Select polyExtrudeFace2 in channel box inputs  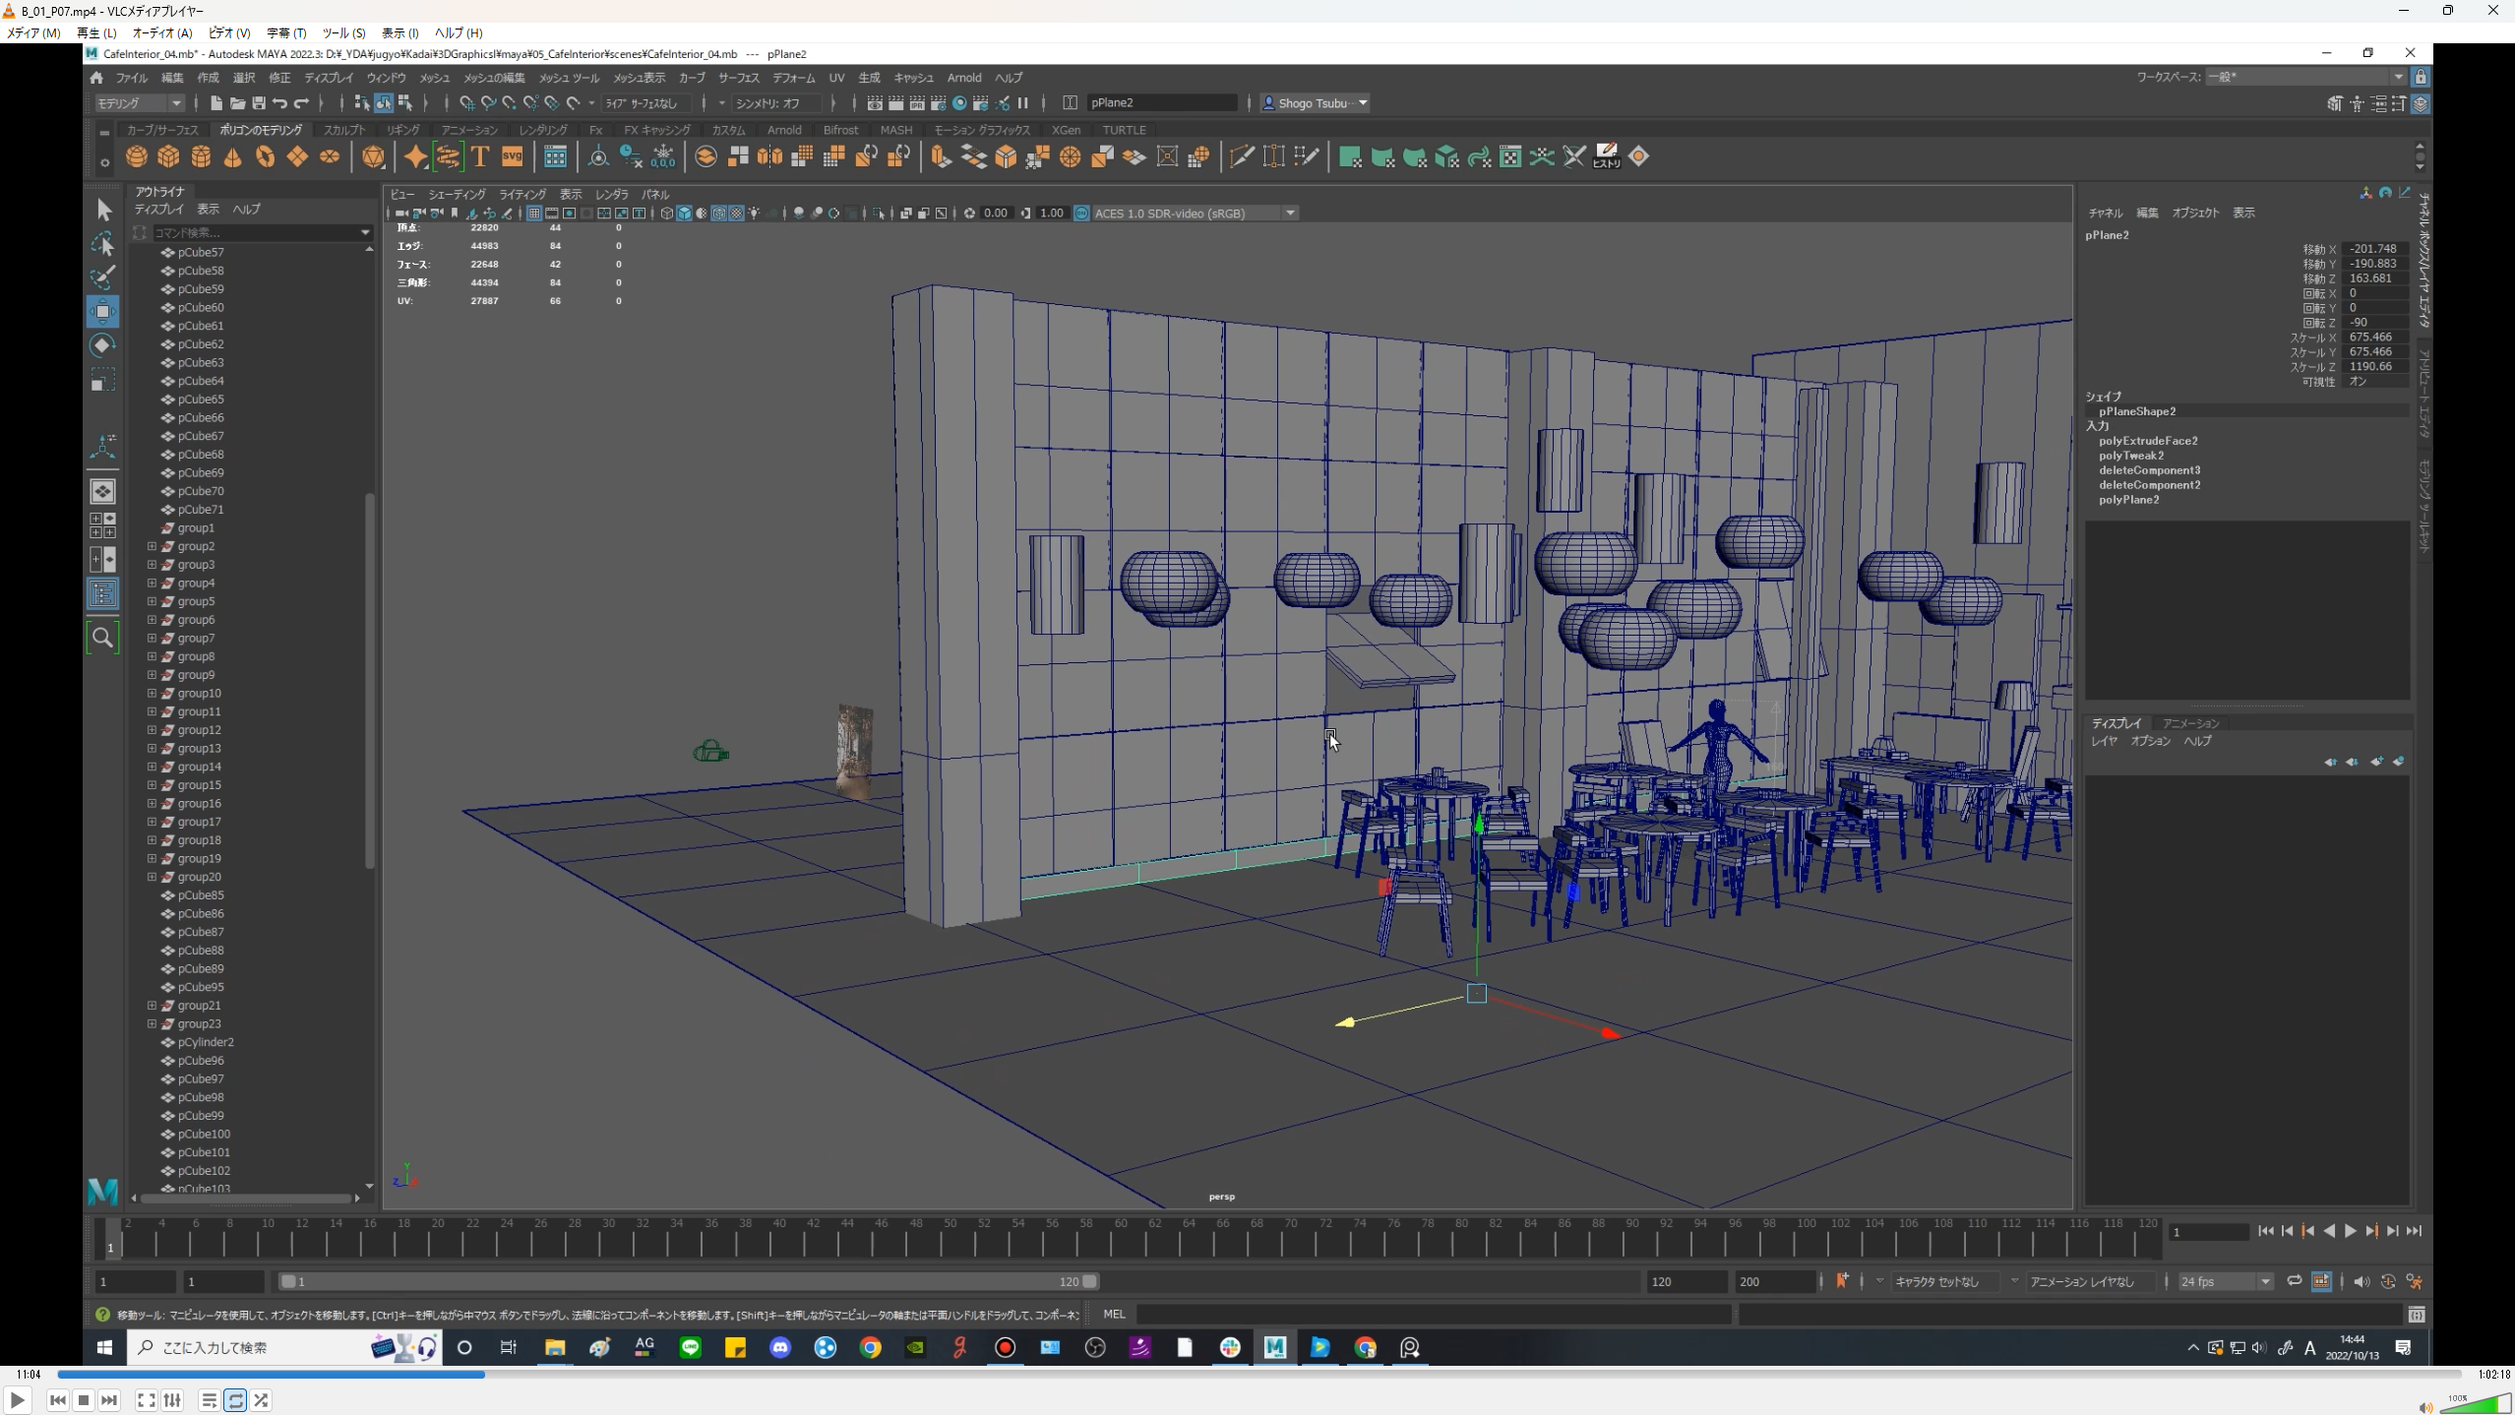point(2147,441)
